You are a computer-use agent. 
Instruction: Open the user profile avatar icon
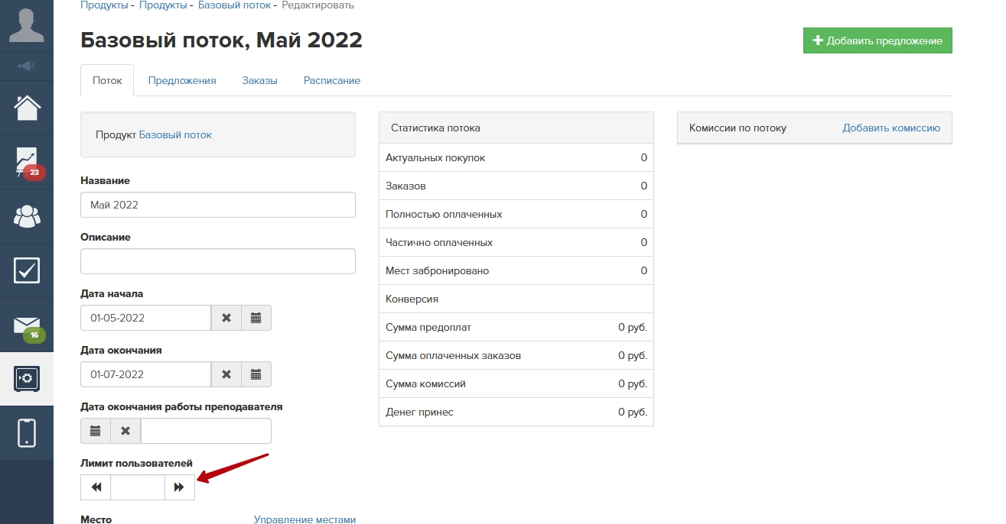[x=27, y=25]
